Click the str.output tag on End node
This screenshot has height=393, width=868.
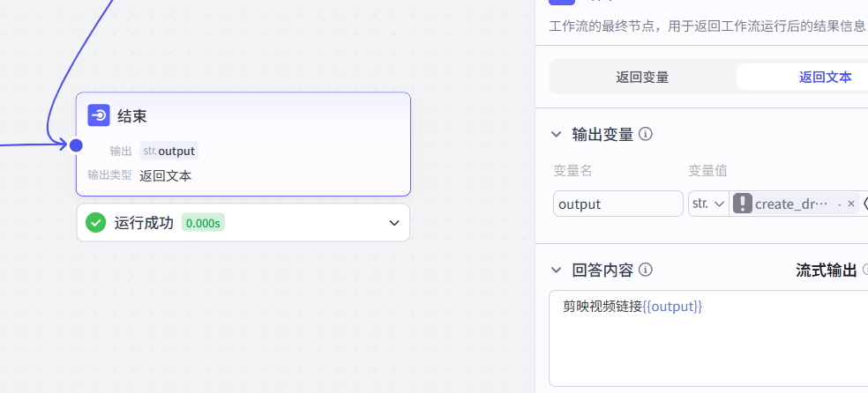tap(168, 151)
